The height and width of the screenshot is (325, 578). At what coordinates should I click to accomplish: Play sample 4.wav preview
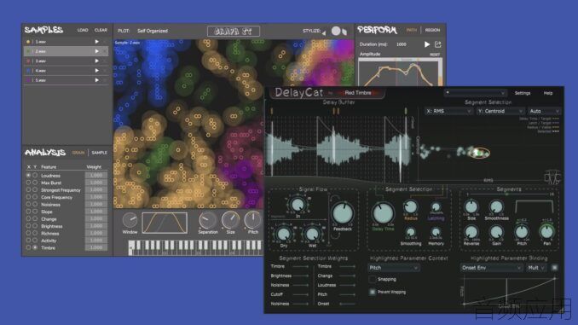96,71
